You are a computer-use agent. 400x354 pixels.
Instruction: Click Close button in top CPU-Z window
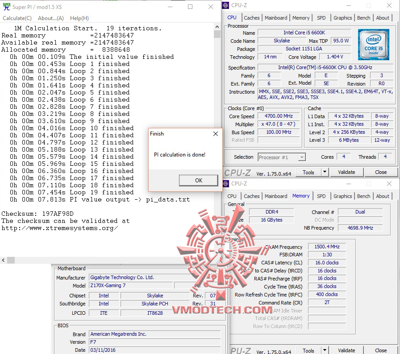(x=381, y=173)
